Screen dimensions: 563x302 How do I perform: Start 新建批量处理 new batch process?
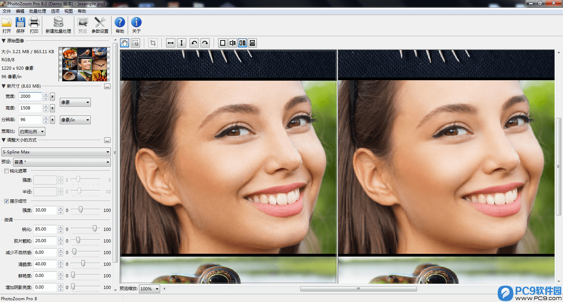coord(58,25)
